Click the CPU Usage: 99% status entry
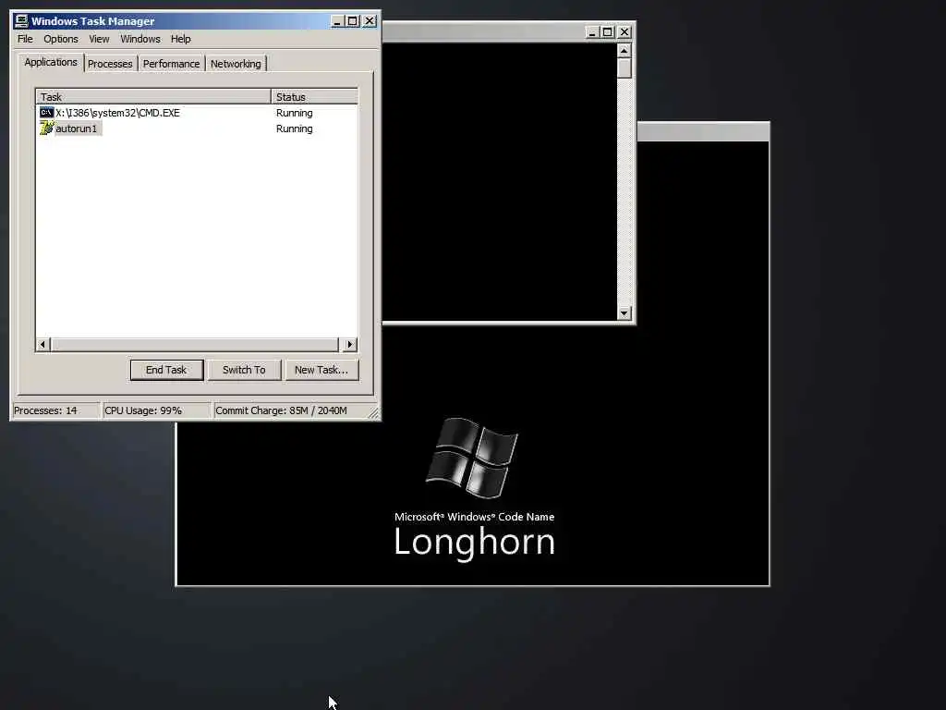Screen dimensions: 946x710 (157, 410)
